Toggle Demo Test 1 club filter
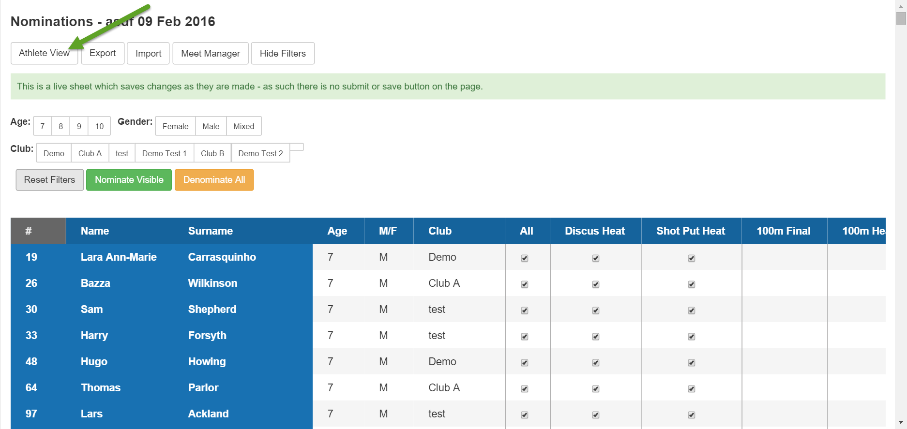This screenshot has height=429, width=907. point(165,153)
